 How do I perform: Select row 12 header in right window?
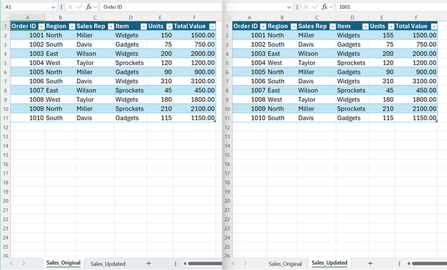[x=227, y=127]
